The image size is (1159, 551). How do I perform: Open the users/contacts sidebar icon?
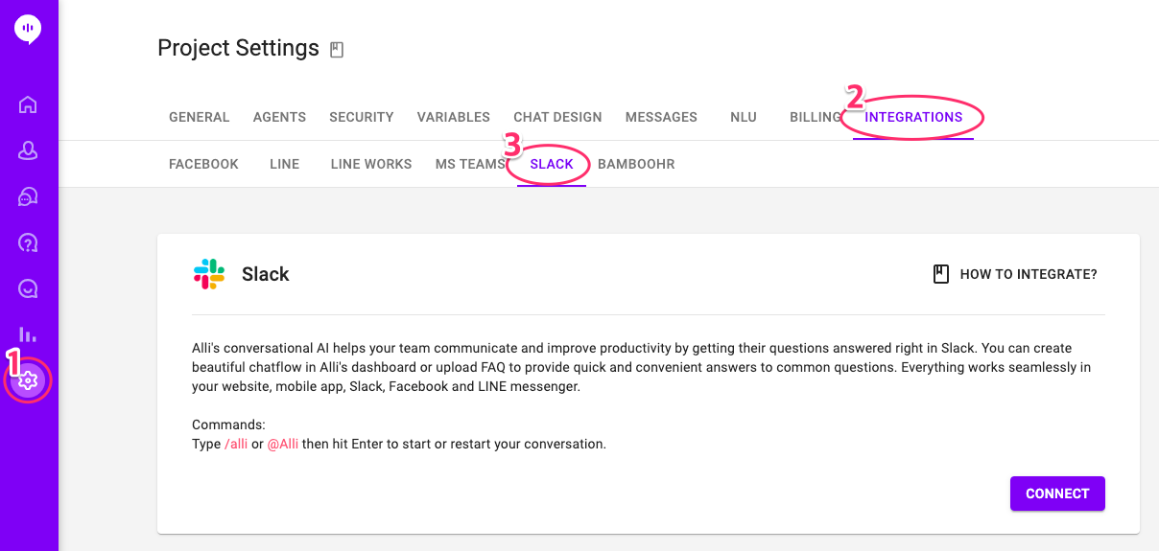[x=28, y=150]
